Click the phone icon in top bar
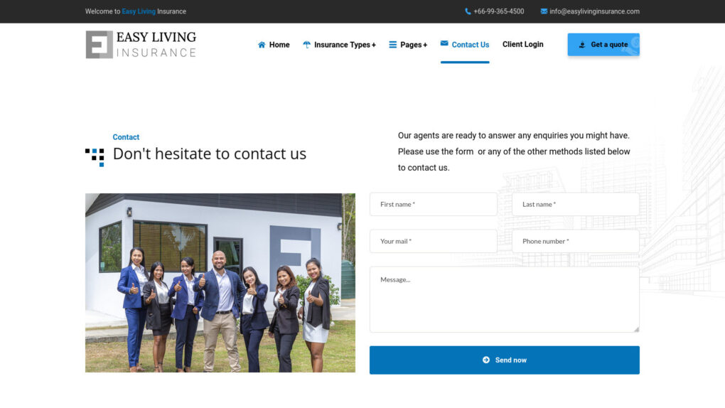Screen dimensions: 725x408 coord(468,11)
